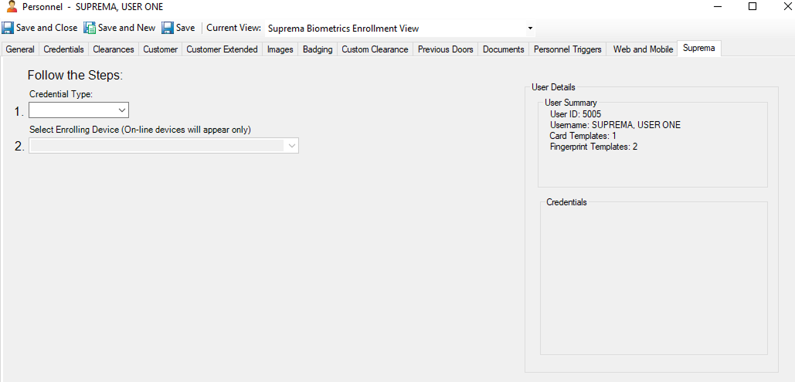Click the Save and Close button label

[47, 28]
